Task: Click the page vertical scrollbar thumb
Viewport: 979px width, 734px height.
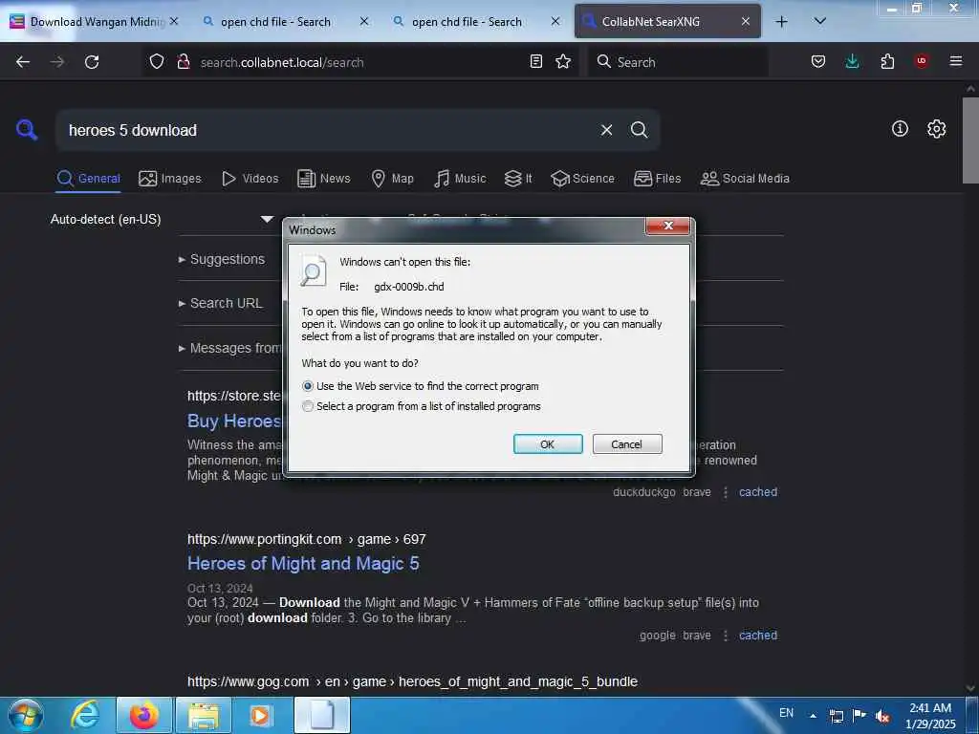Action: (x=970, y=140)
